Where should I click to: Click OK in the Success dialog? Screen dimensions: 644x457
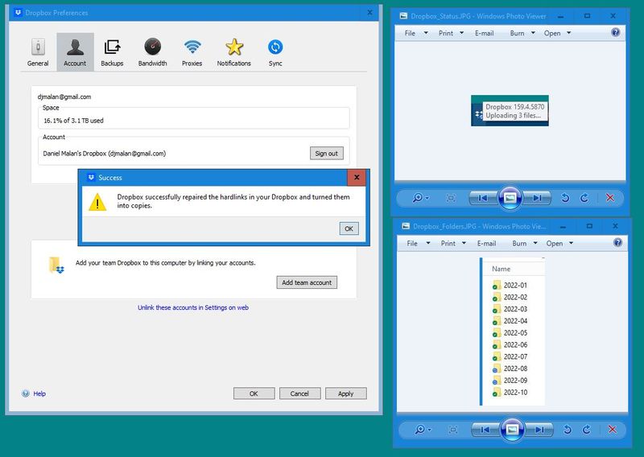pyautogui.click(x=349, y=228)
